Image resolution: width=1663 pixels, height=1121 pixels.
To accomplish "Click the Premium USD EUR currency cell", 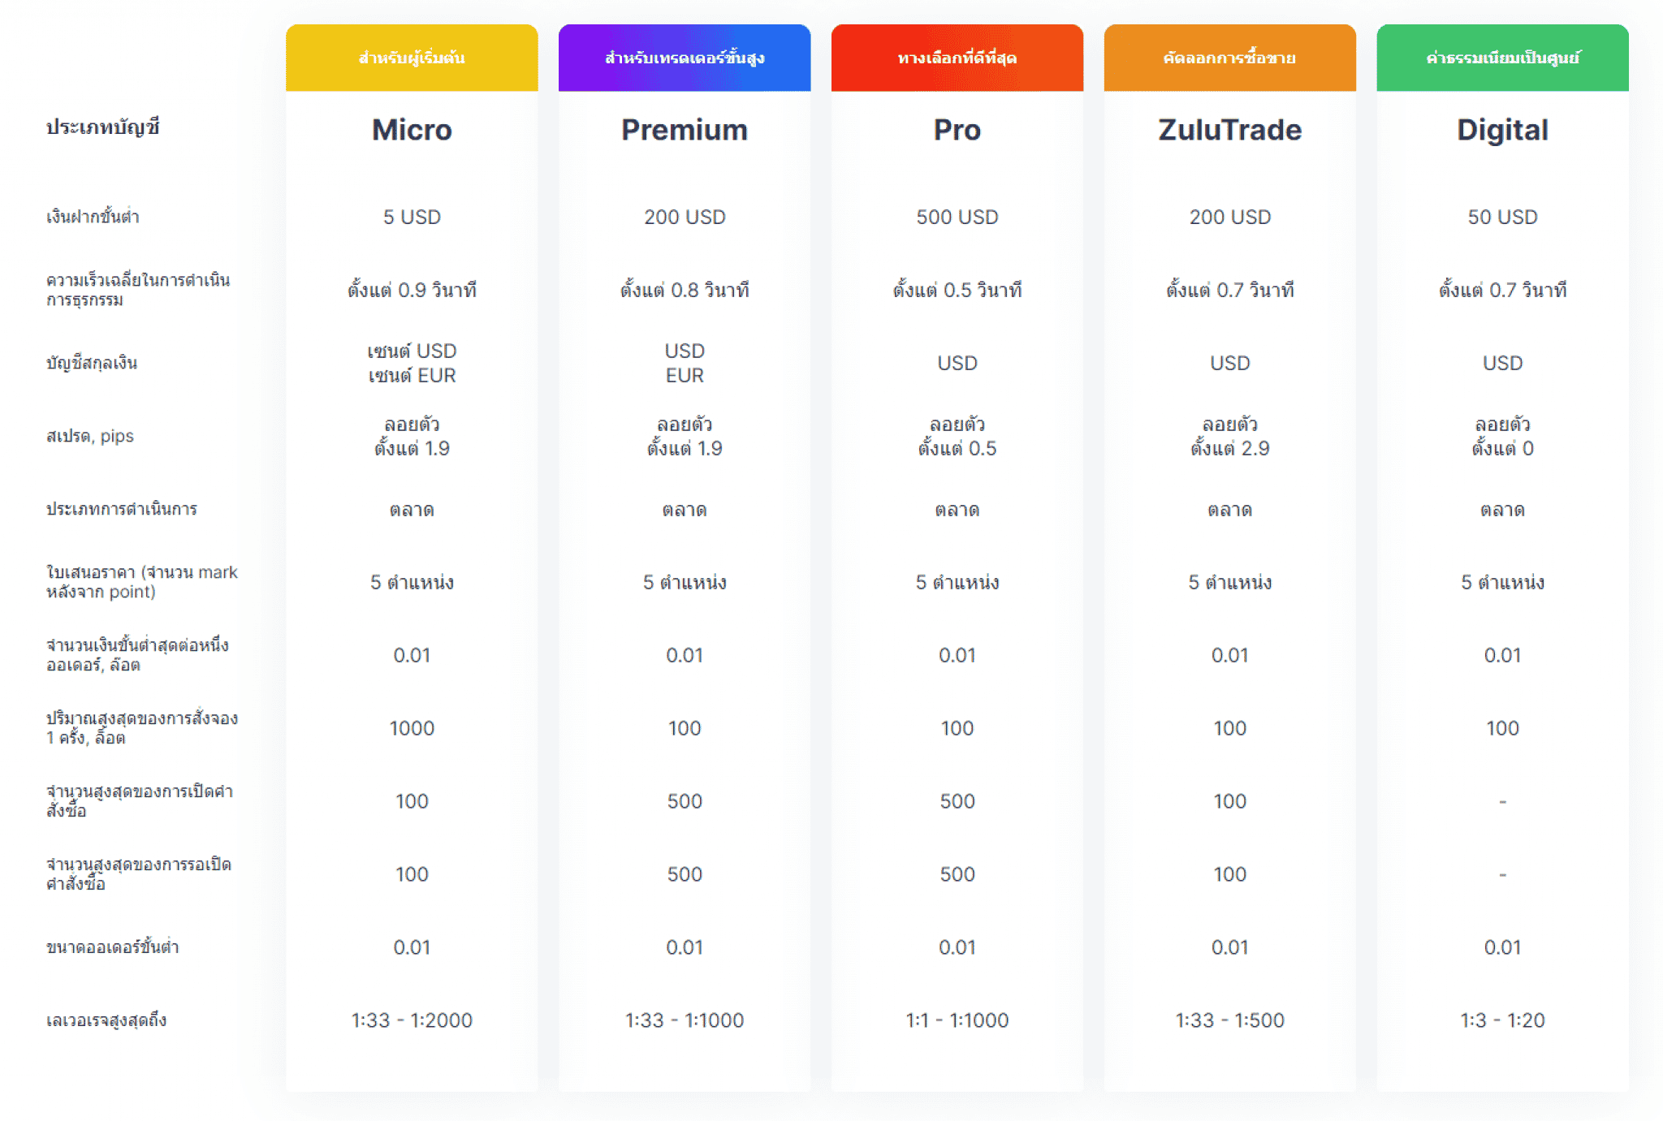I will tap(685, 363).
